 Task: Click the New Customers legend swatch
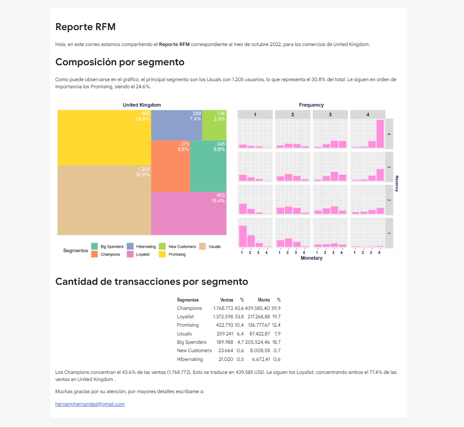[162, 247]
